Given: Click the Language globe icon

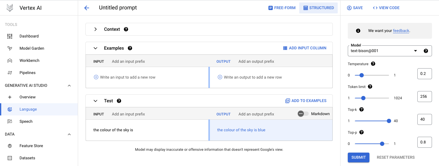Looking at the screenshot, I should point(10,109).
